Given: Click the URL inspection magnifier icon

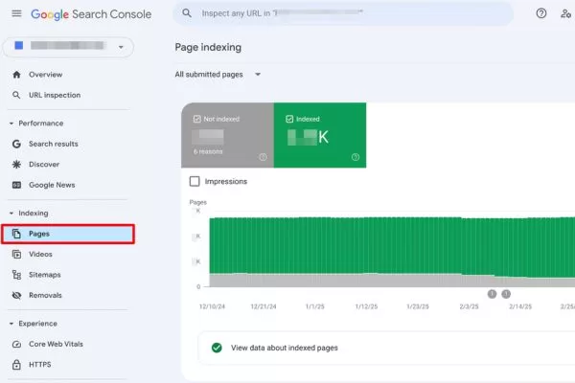Looking at the screenshot, I should point(16,96).
